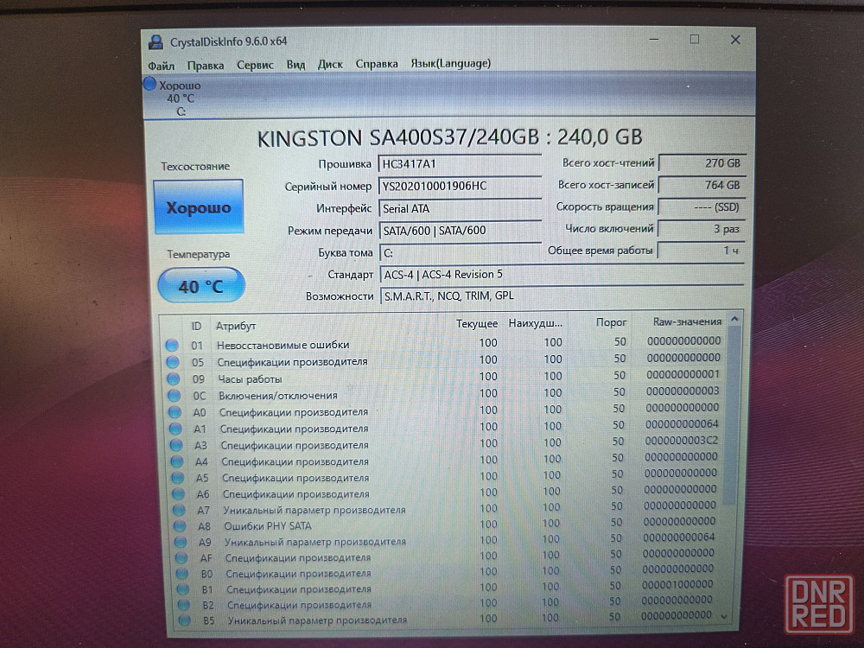This screenshot has width=864, height=648.
Task: Click the raw value 0000000003C2
Action: tap(682, 441)
